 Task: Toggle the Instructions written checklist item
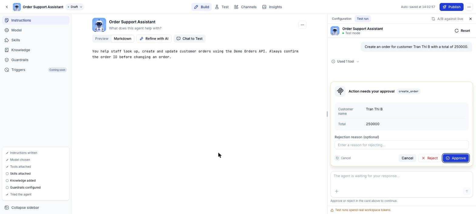coord(21,153)
